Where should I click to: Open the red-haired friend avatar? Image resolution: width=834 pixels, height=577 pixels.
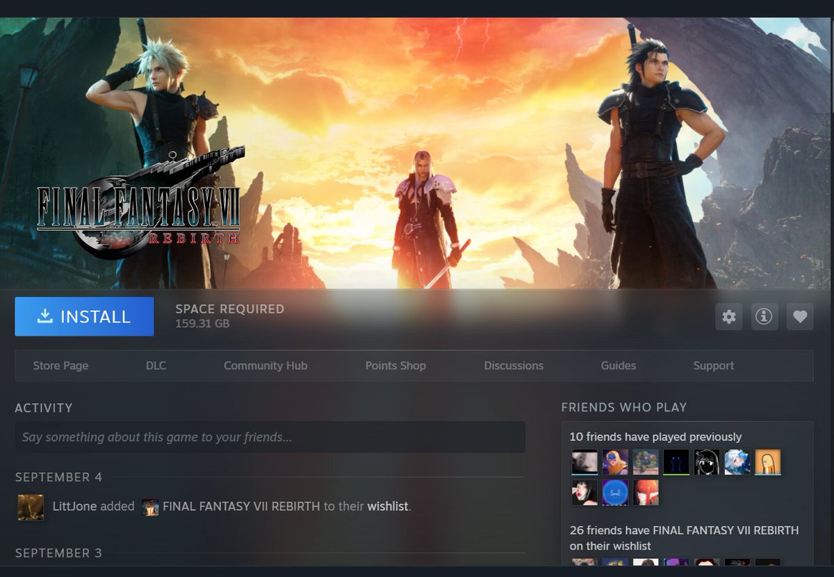[646, 492]
